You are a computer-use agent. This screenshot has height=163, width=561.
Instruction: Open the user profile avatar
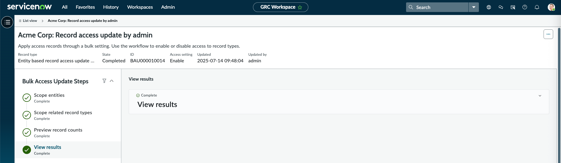pyautogui.click(x=551, y=7)
